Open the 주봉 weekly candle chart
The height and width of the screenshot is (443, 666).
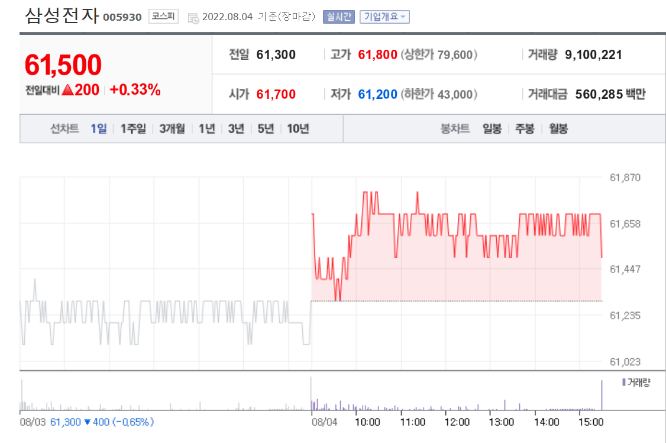(x=525, y=129)
